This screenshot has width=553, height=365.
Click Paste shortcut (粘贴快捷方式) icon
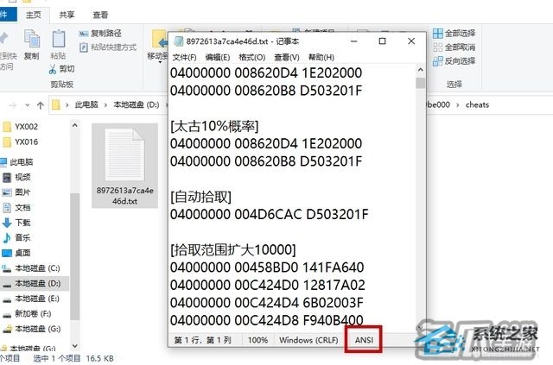[x=84, y=47]
